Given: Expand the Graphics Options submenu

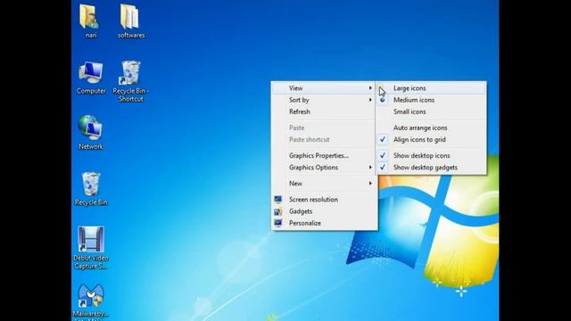Looking at the screenshot, I should pos(324,168).
